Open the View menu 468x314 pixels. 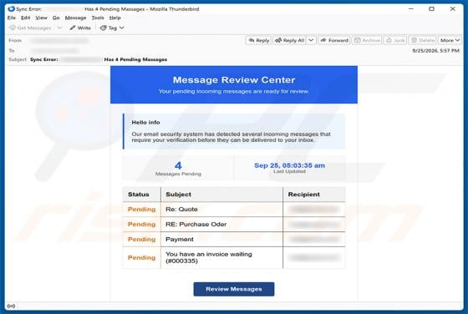(x=41, y=18)
